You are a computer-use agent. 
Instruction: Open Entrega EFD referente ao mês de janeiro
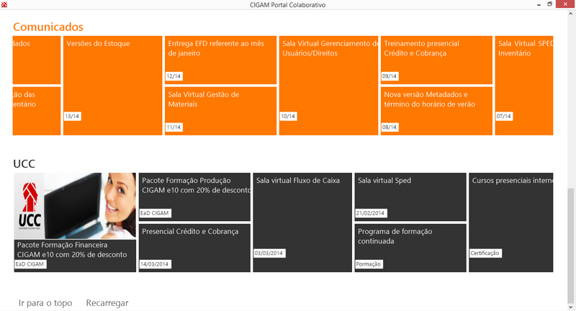[x=220, y=60]
